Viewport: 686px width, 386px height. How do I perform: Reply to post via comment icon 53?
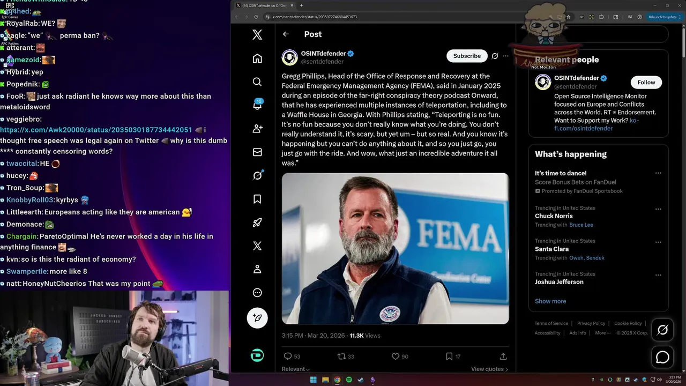coord(292,356)
